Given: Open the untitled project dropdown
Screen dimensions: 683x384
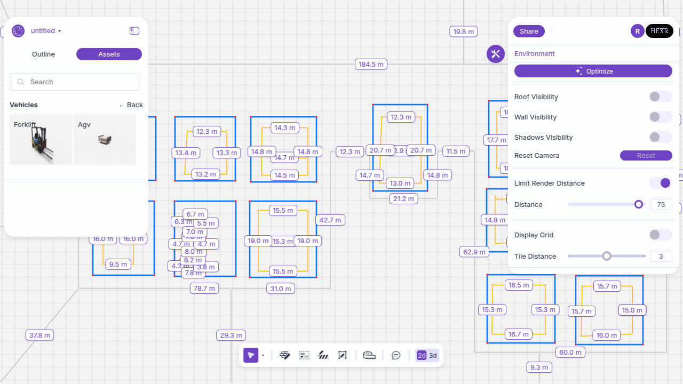Looking at the screenshot, I should coord(46,31).
